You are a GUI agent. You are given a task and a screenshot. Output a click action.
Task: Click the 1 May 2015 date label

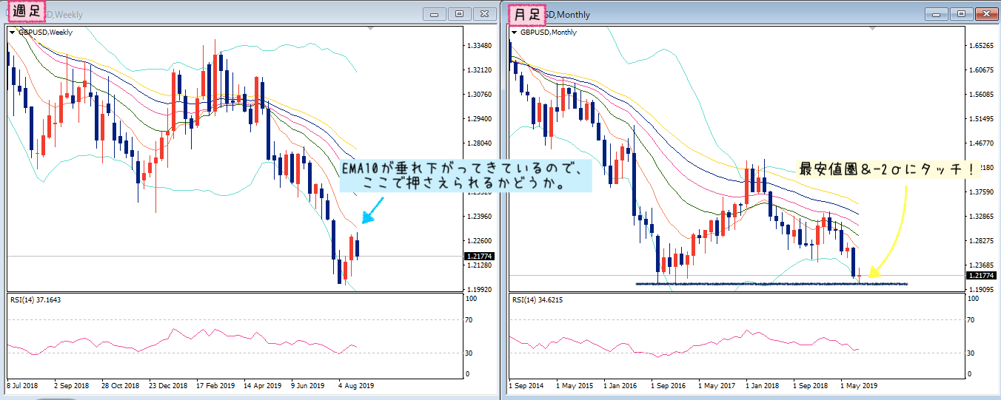point(575,386)
